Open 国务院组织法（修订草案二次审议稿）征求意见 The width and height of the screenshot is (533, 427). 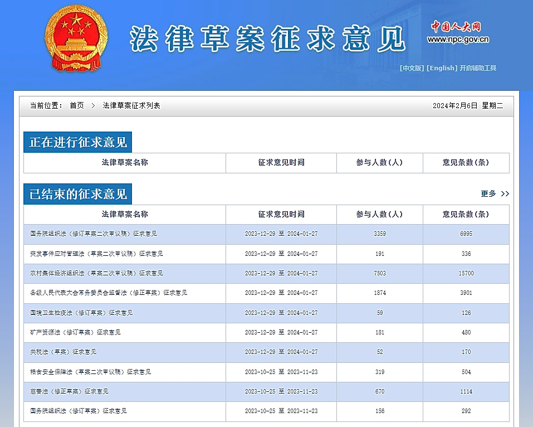point(94,234)
